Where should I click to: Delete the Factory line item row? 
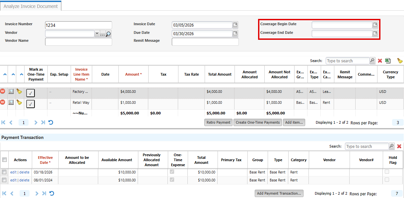(x=3, y=91)
